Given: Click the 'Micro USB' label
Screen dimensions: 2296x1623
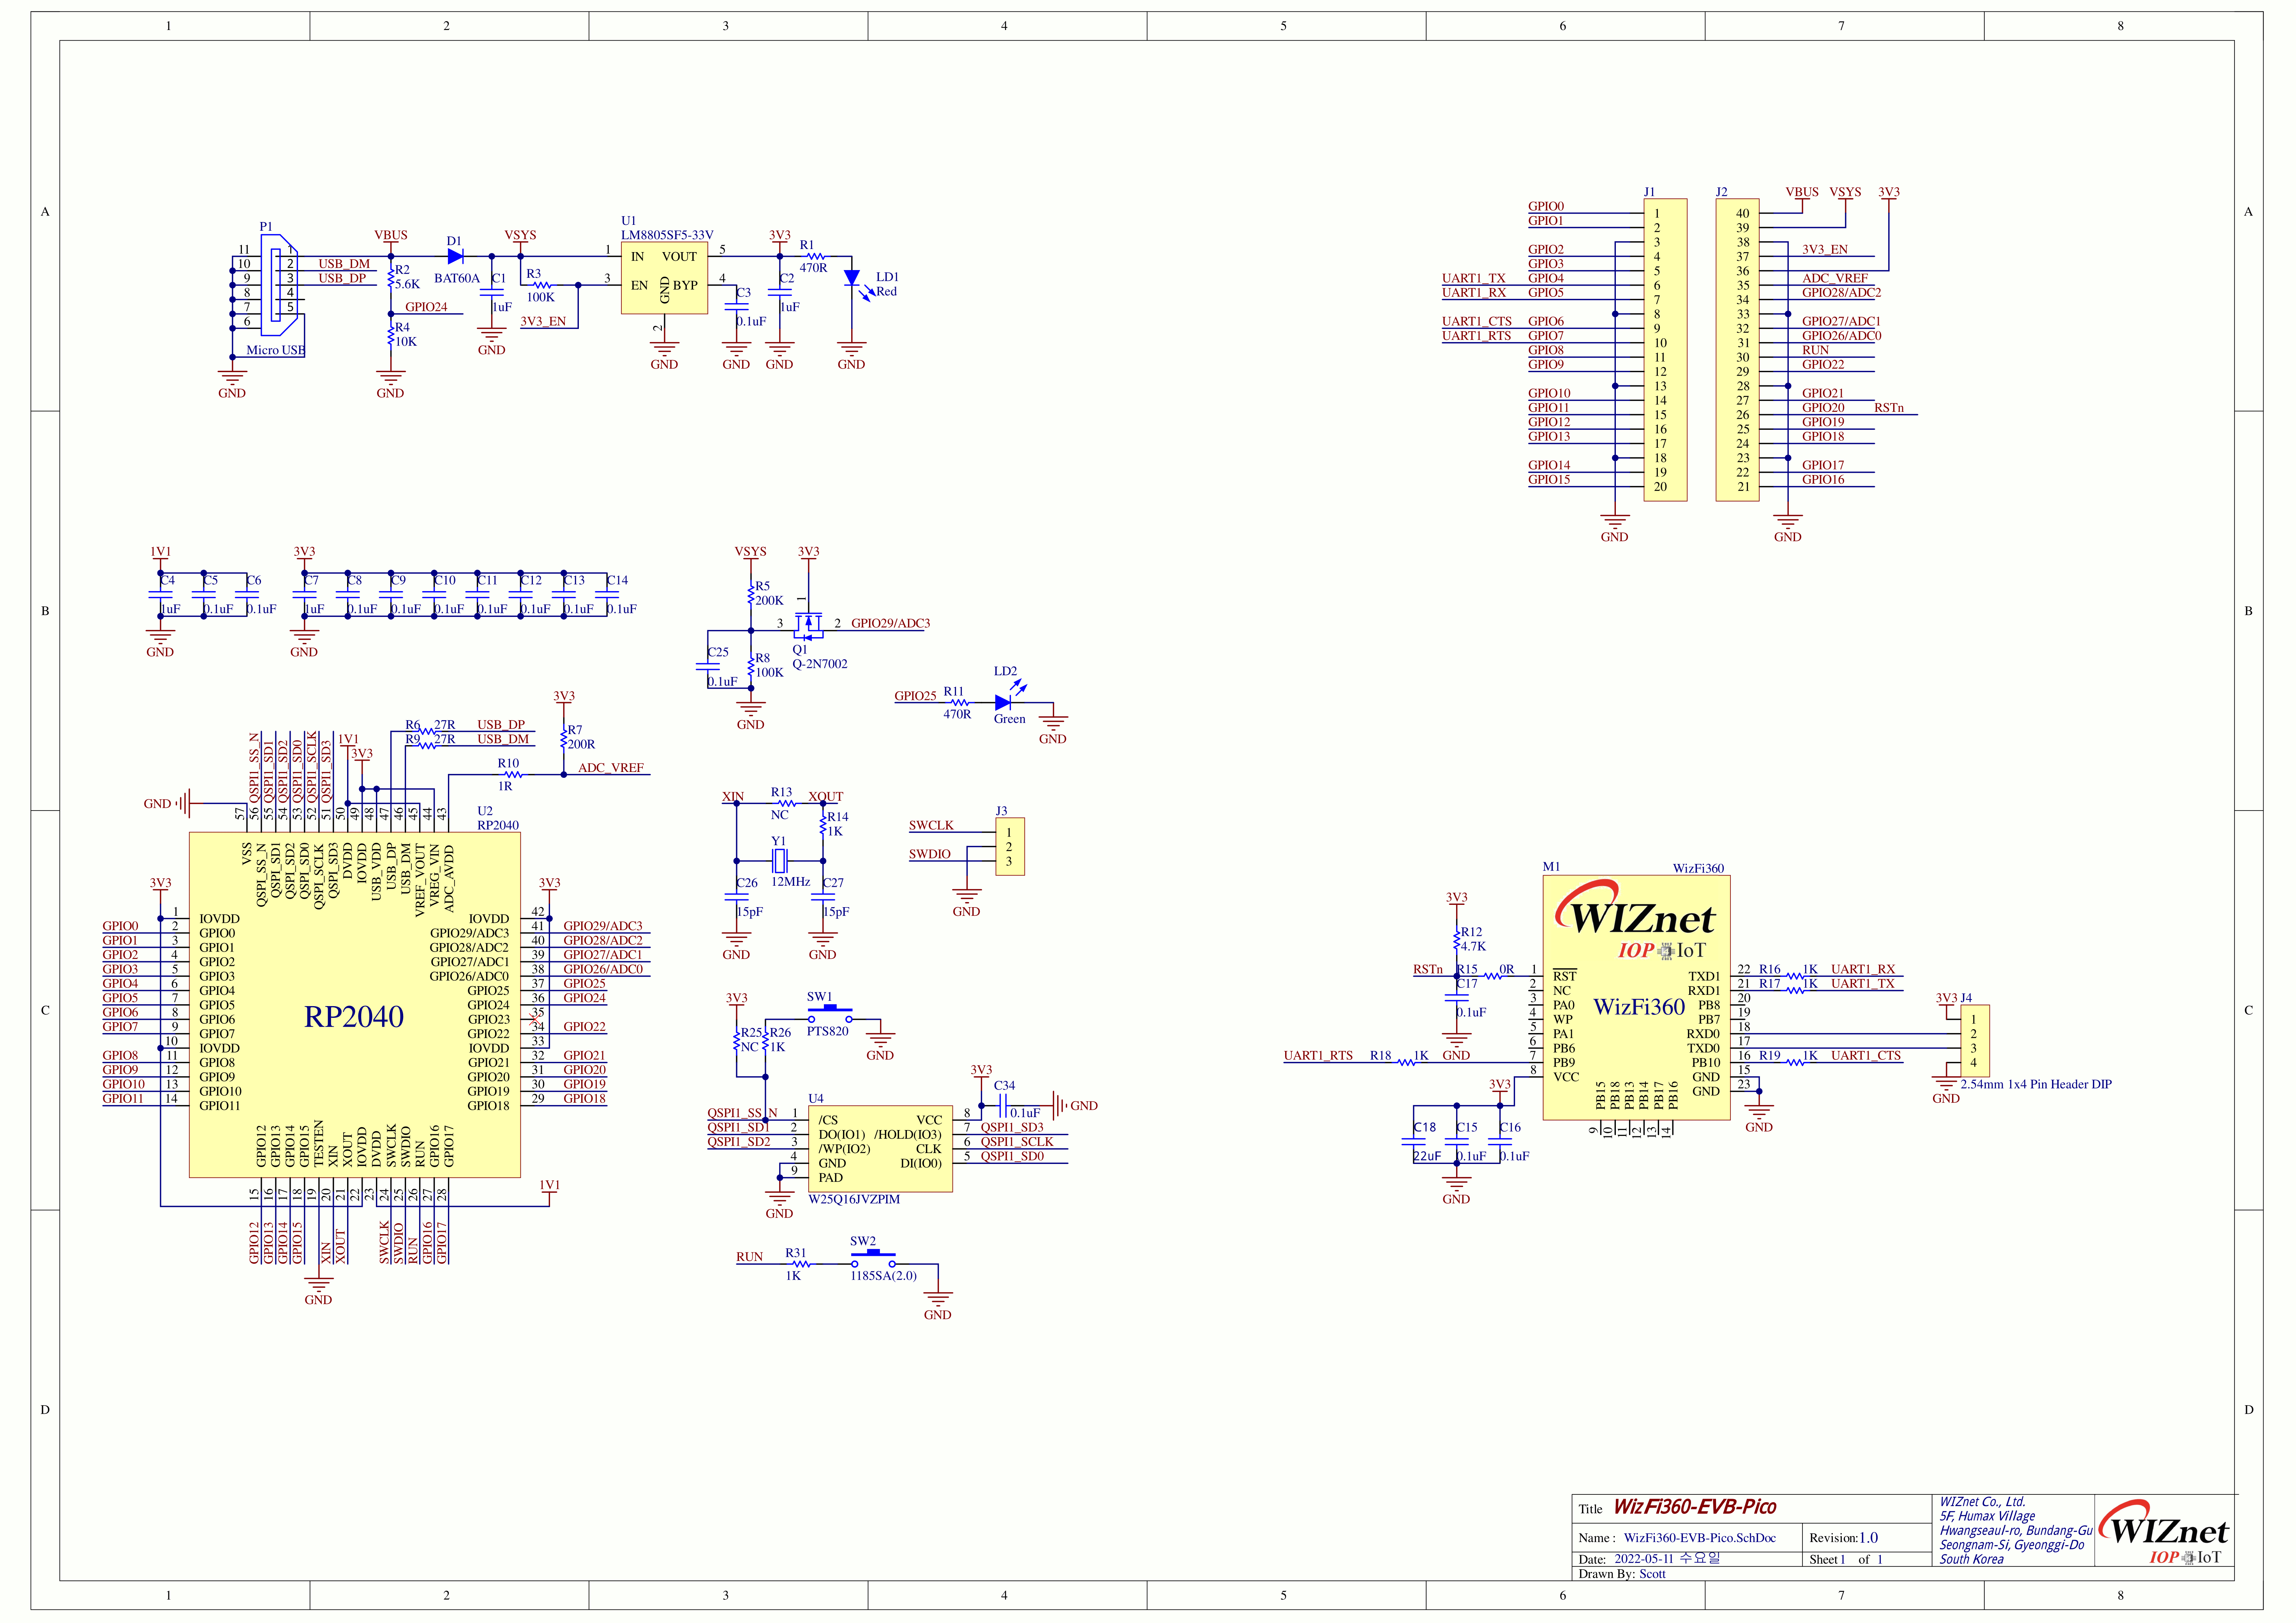Looking at the screenshot, I should [276, 350].
